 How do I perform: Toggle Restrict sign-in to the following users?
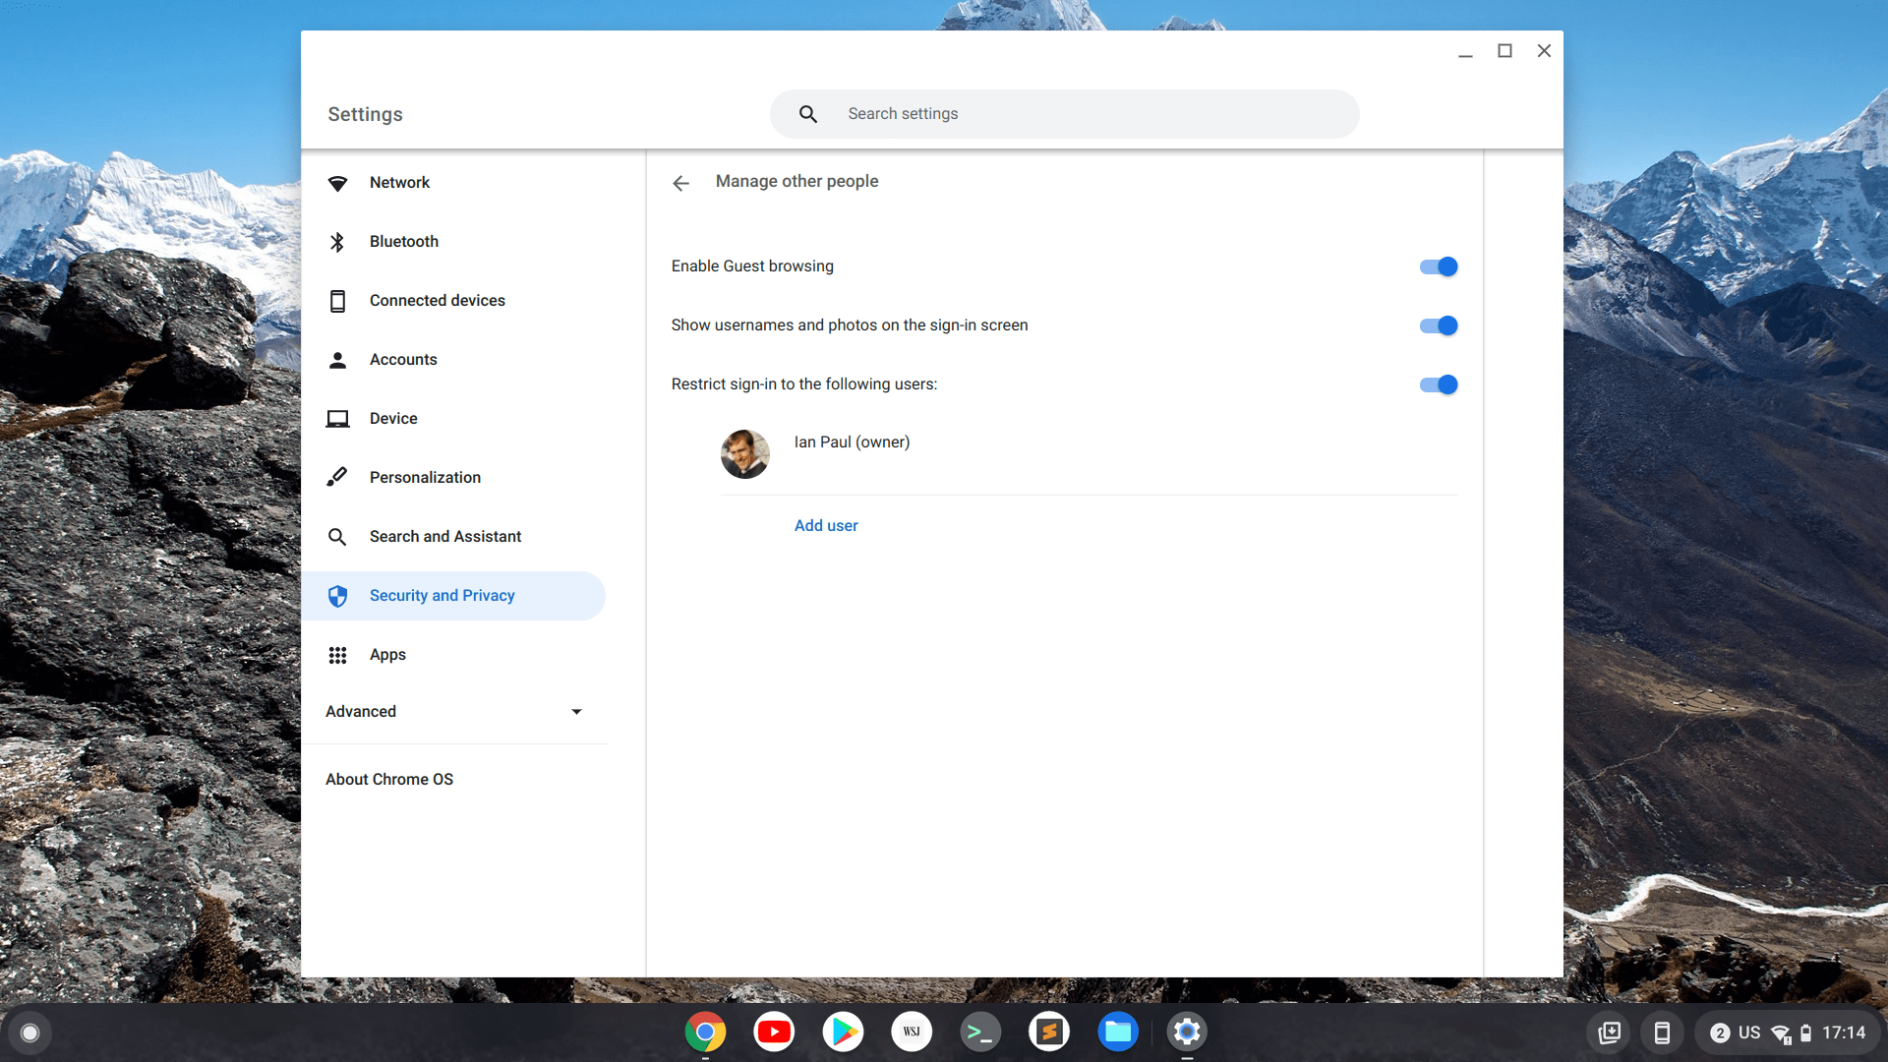[1439, 384]
